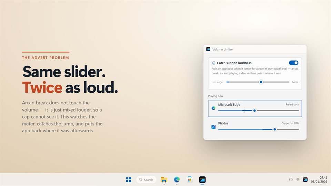This screenshot has width=331, height=186.
Task: Click the Microsoft Edge volume slider thumb
Action: (x=254, y=111)
